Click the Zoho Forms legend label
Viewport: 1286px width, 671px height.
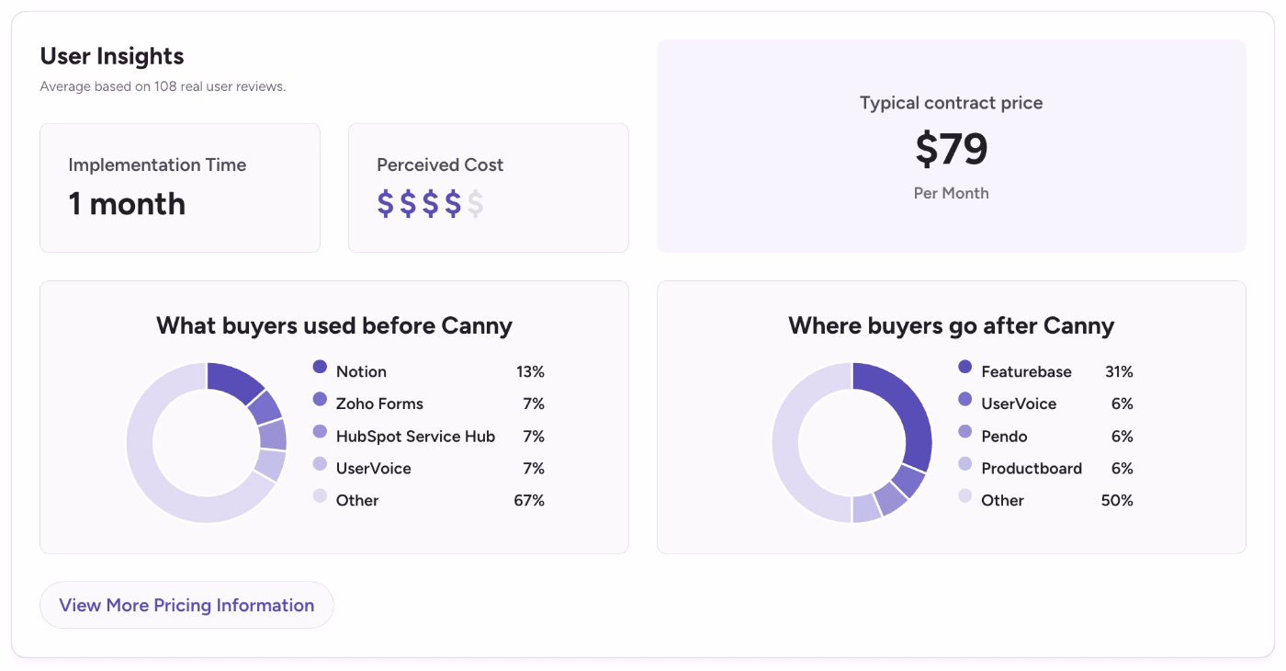[379, 404]
